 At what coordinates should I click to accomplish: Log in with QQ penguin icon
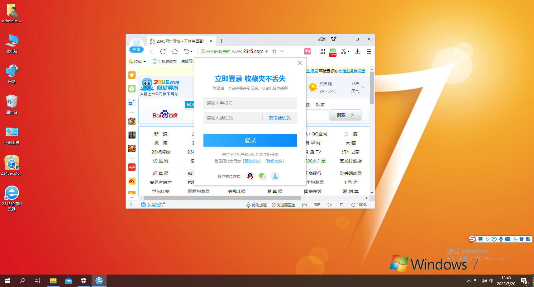[x=250, y=176]
